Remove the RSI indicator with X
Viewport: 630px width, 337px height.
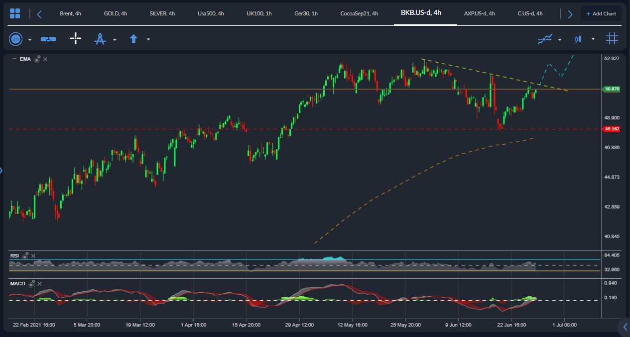pos(33,255)
